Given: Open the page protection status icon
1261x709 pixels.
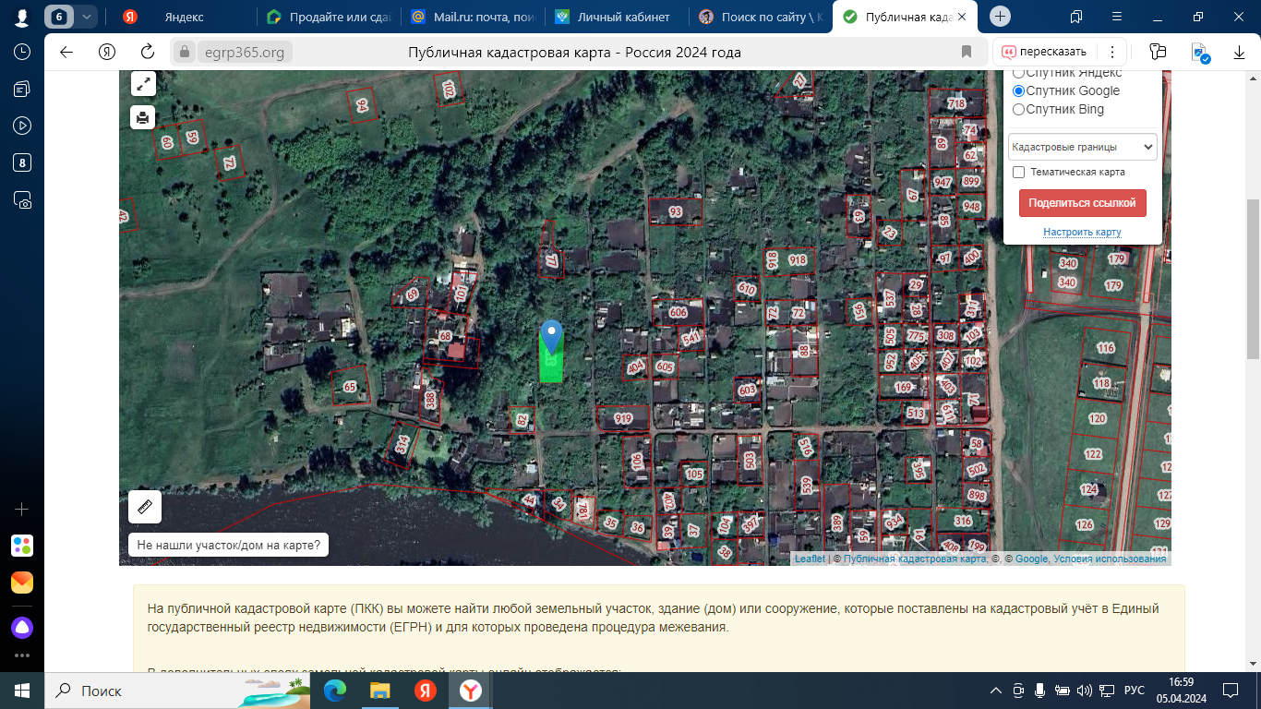Looking at the screenshot, I should coord(1199,53).
